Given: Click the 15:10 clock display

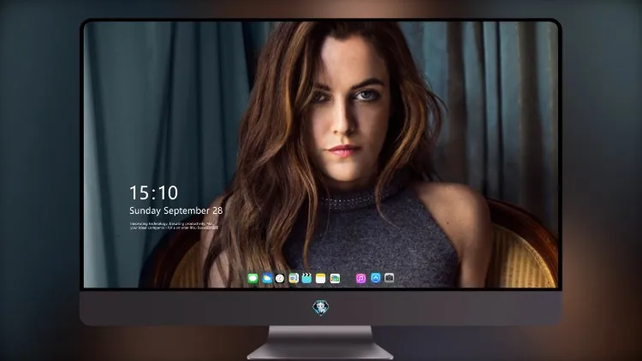Looking at the screenshot, I should (x=153, y=192).
